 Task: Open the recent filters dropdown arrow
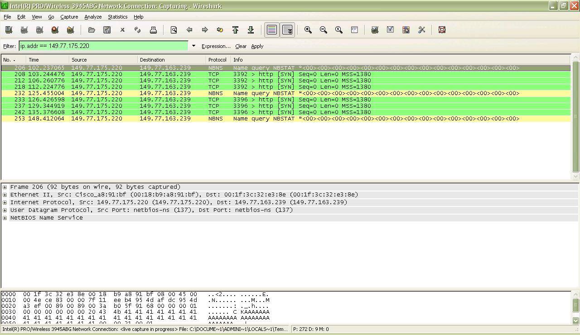click(193, 46)
